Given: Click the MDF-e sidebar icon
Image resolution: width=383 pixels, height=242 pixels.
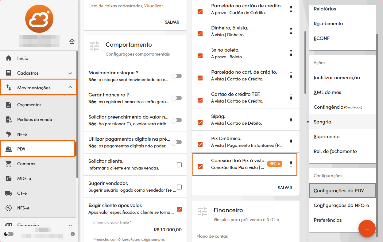Looking at the screenshot, I should (x=9, y=178).
